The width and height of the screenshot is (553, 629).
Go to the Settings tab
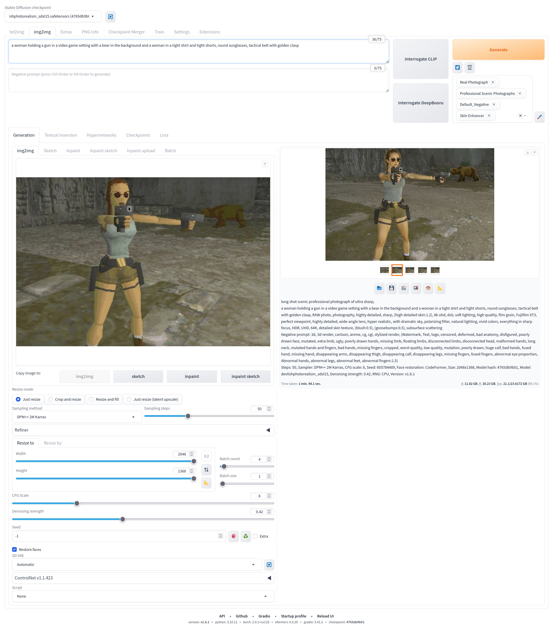(x=182, y=32)
